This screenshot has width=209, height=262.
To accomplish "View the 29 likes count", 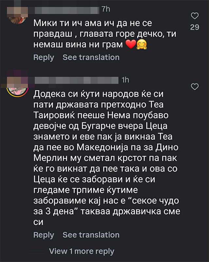I will [x=195, y=28].
